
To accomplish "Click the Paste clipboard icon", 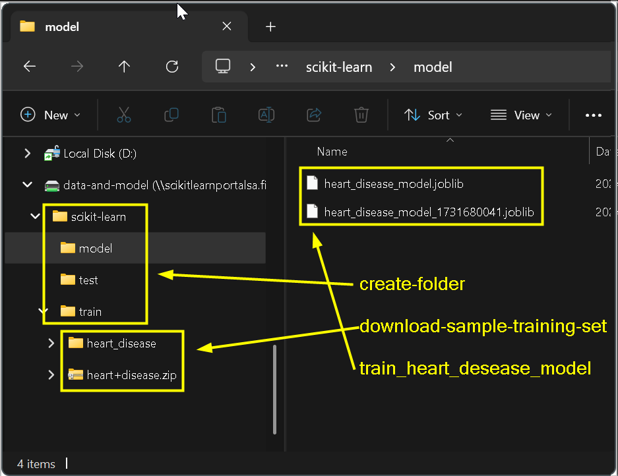I will (x=219, y=115).
